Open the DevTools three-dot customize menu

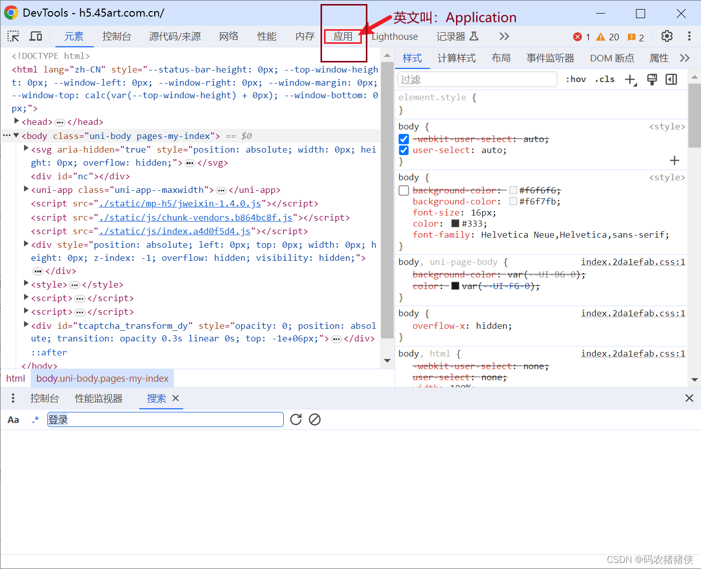689,36
